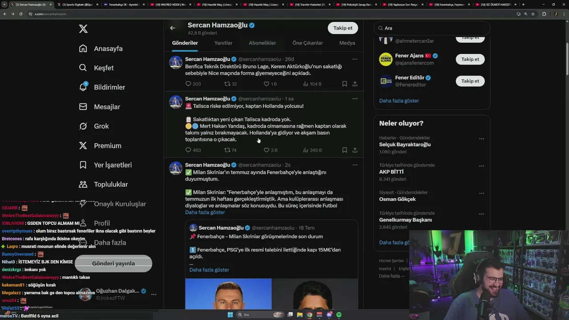The width and height of the screenshot is (569, 320).
Task: Open options for Genelkurmay Başkanı trend
Action: [x=481, y=214]
